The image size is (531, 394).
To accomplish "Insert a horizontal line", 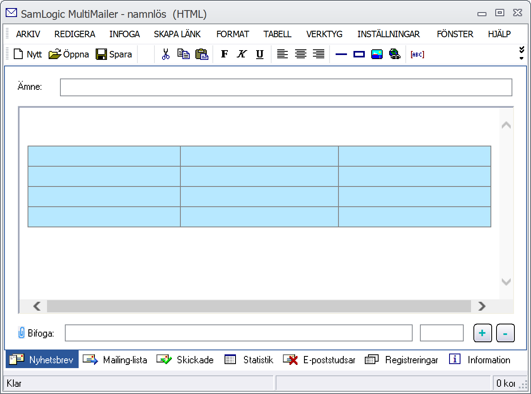I will click(x=341, y=54).
